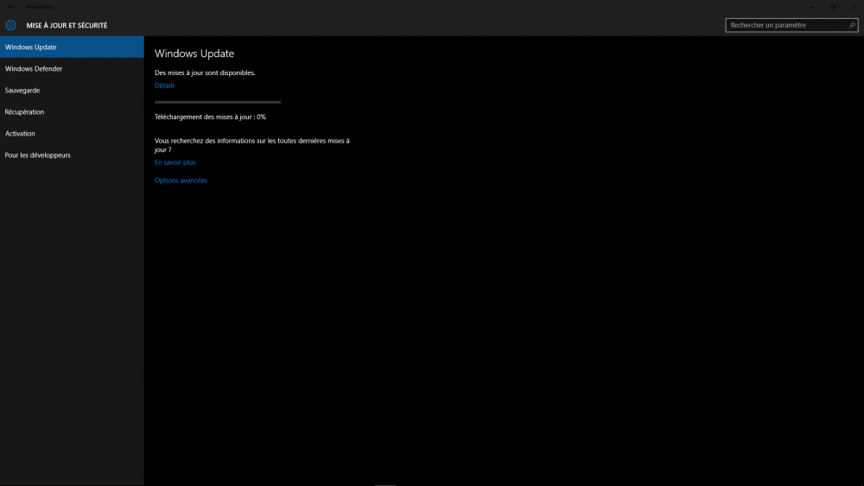Click the MISE À JOUR ET SÉCURITÉ header
The width and height of the screenshot is (864, 486).
(x=67, y=25)
